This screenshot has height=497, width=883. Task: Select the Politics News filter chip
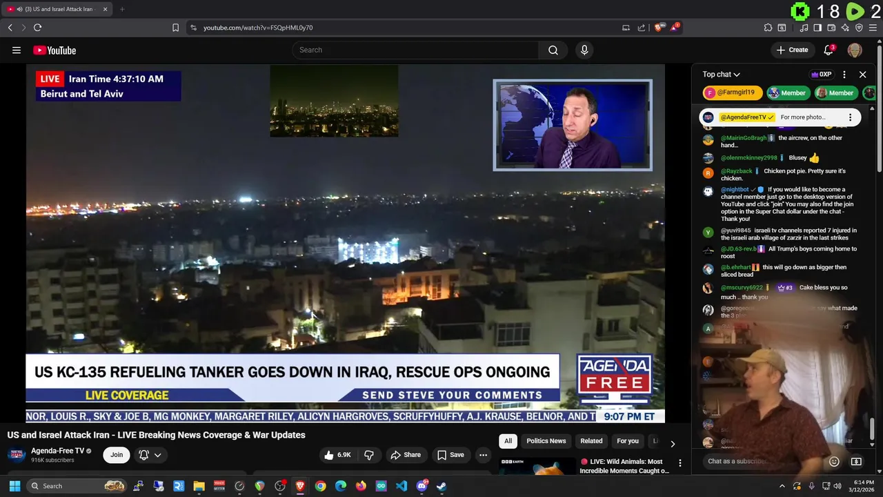pyautogui.click(x=546, y=441)
